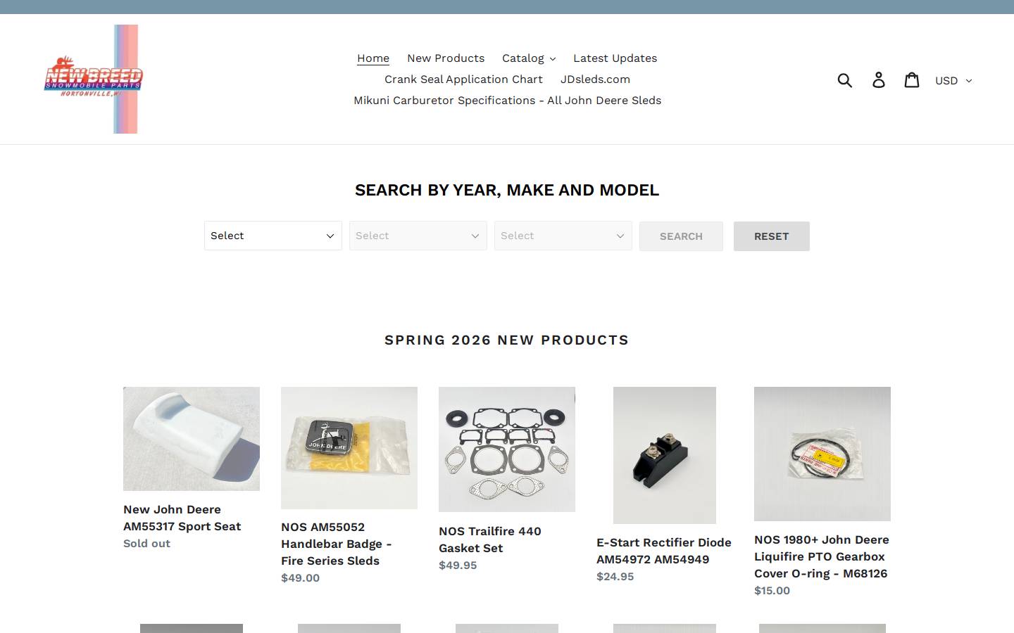
Task: Click the $49.00 price text
Action: pos(301,578)
